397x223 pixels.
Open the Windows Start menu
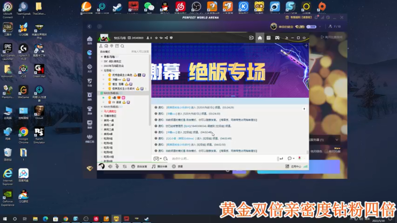pos(5,219)
